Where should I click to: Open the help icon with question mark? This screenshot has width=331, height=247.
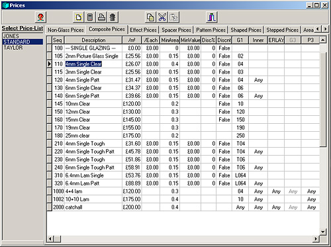[x=40, y=17]
